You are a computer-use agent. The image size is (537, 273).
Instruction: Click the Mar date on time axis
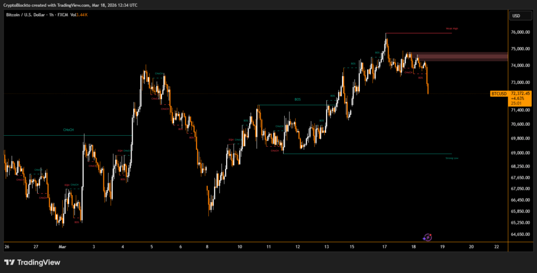tap(63, 246)
